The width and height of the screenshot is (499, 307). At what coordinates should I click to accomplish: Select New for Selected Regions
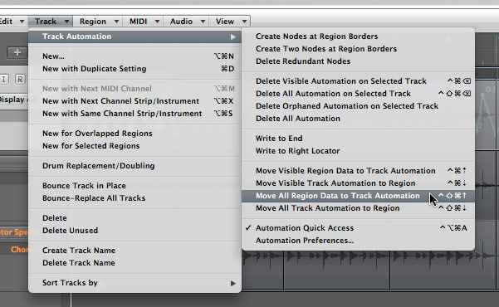pos(135,146)
